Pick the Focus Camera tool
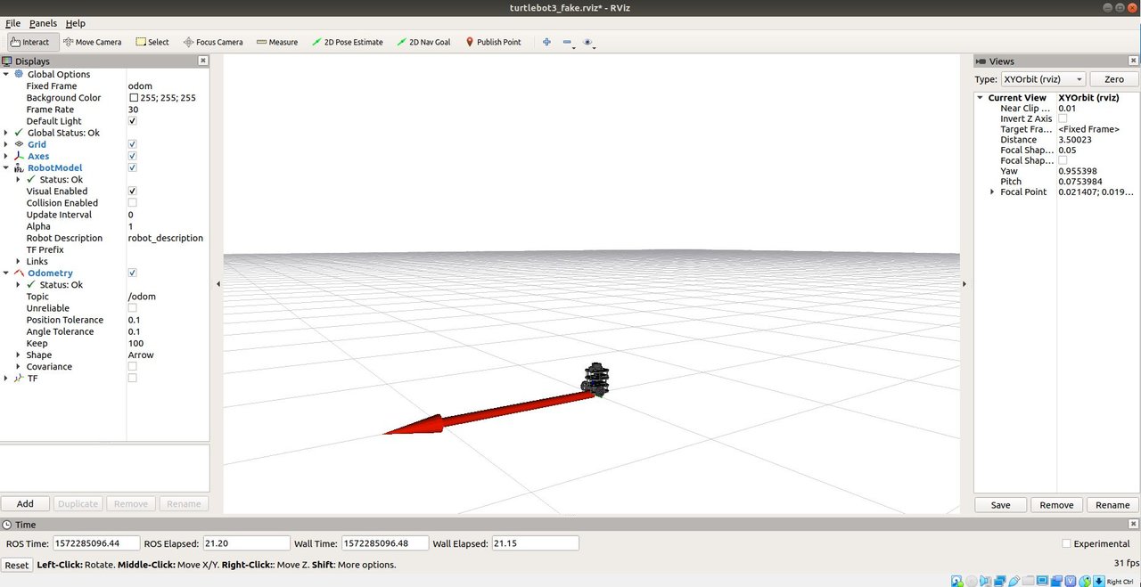The image size is (1141, 587). tap(213, 42)
